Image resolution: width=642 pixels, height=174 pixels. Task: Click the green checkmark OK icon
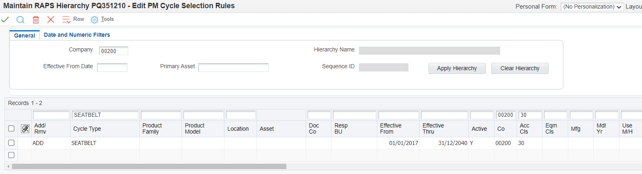pyautogui.click(x=5, y=20)
